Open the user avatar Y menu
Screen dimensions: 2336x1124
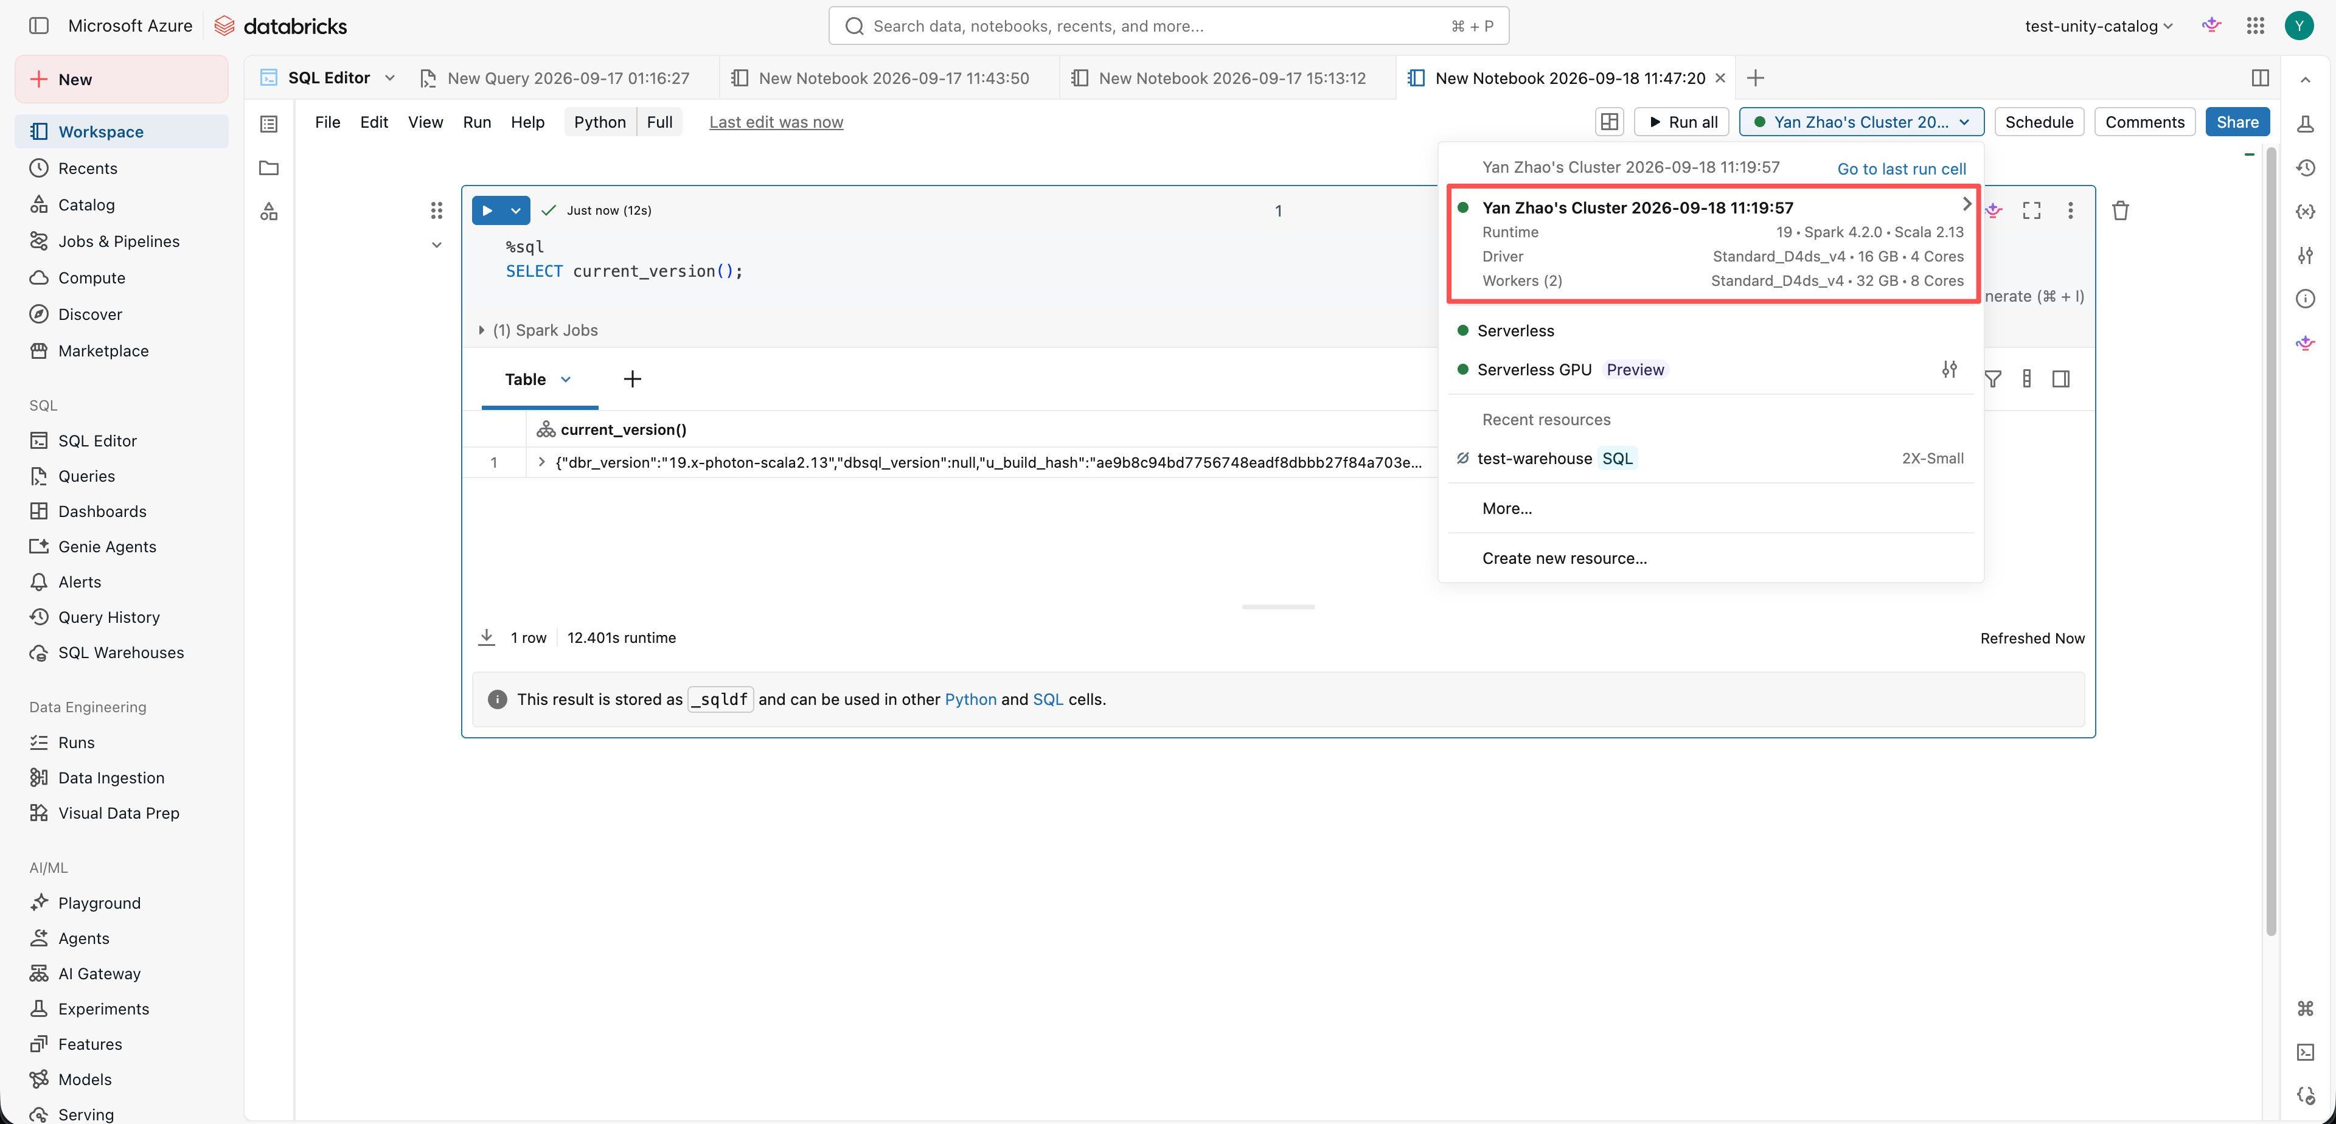(x=2299, y=26)
